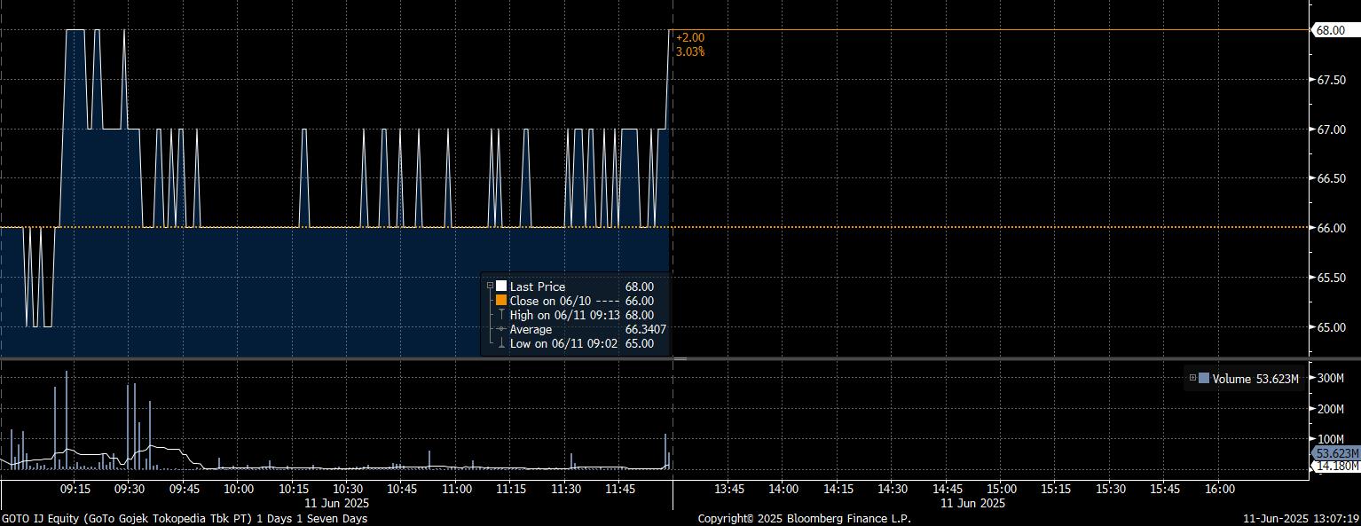
Task: Select the Low marker icon in legend
Action: pyautogui.click(x=501, y=343)
